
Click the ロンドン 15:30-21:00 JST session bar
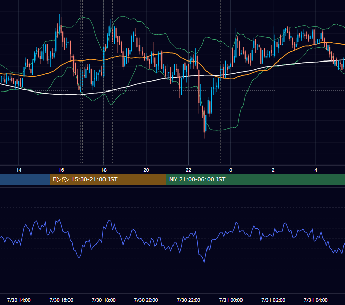click(108, 179)
